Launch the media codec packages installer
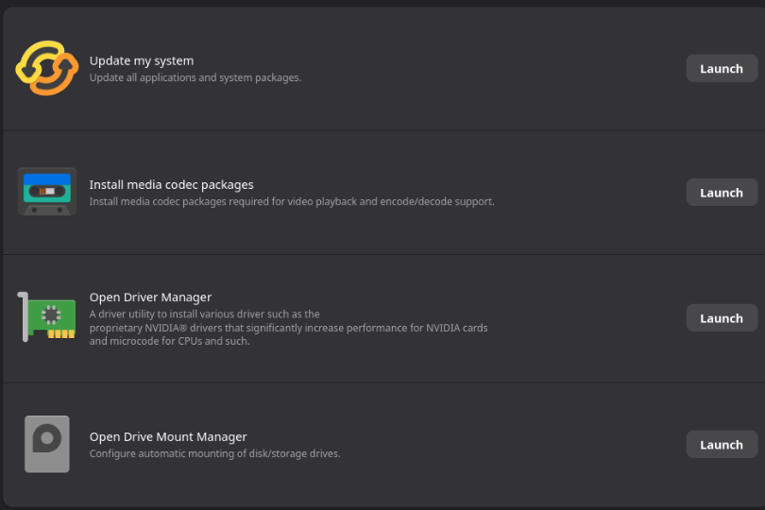This screenshot has height=510, width=765. (721, 193)
